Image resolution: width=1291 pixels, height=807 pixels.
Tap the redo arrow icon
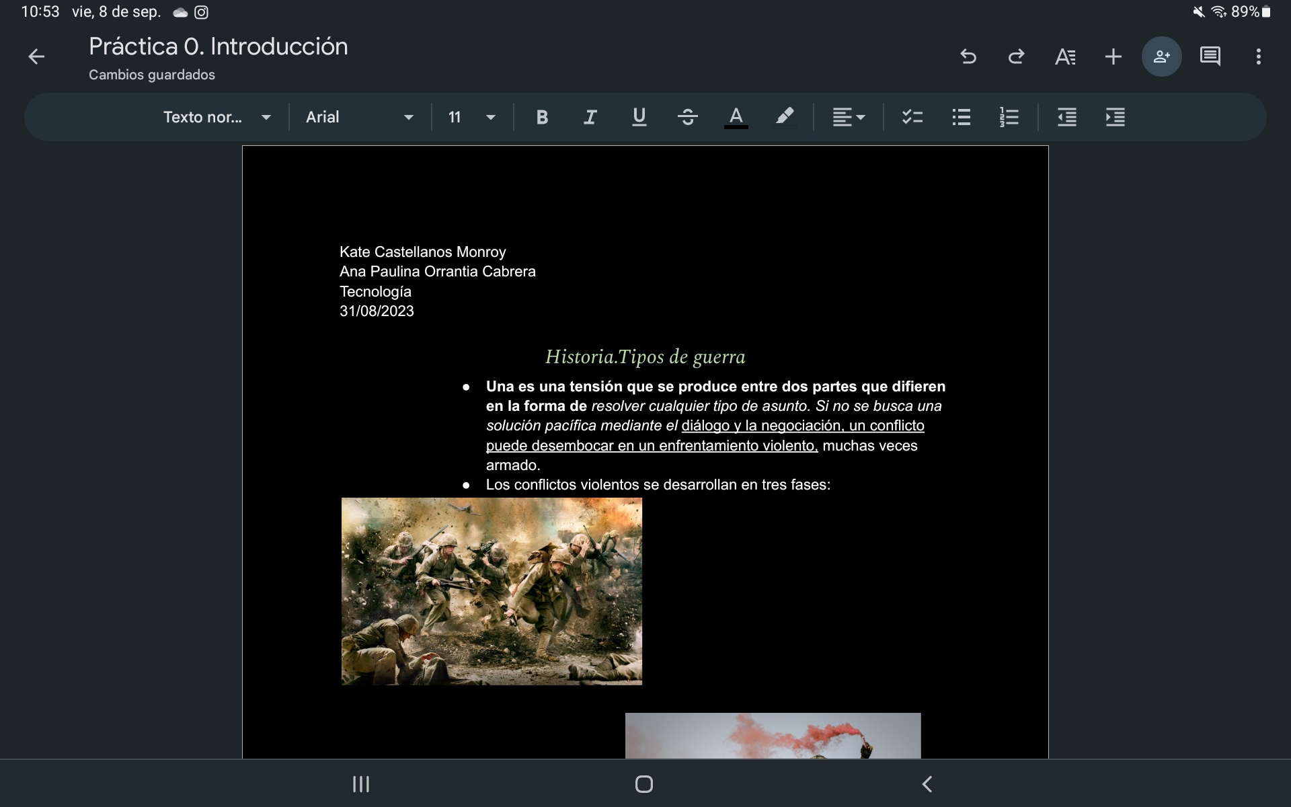[x=1016, y=56]
